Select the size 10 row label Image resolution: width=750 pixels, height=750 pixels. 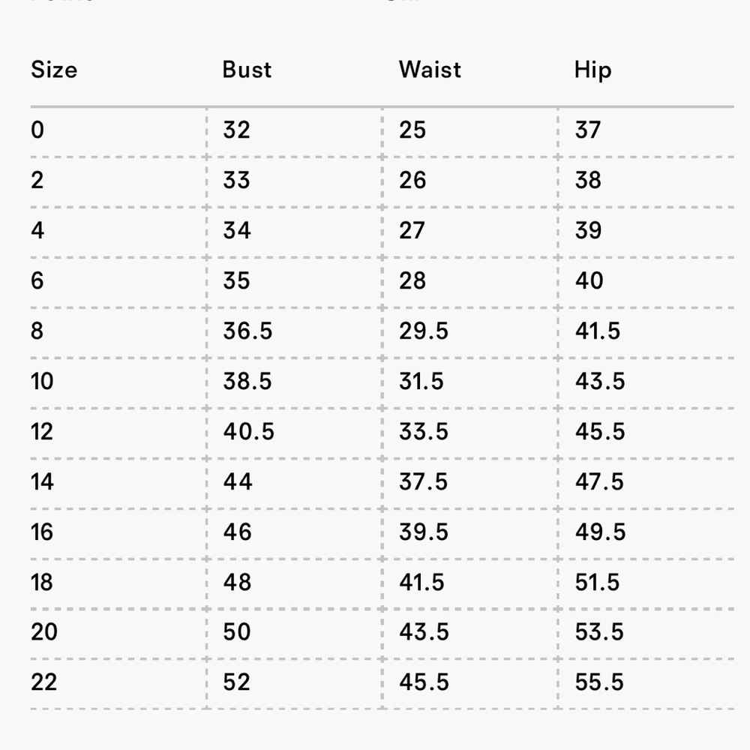[42, 381]
